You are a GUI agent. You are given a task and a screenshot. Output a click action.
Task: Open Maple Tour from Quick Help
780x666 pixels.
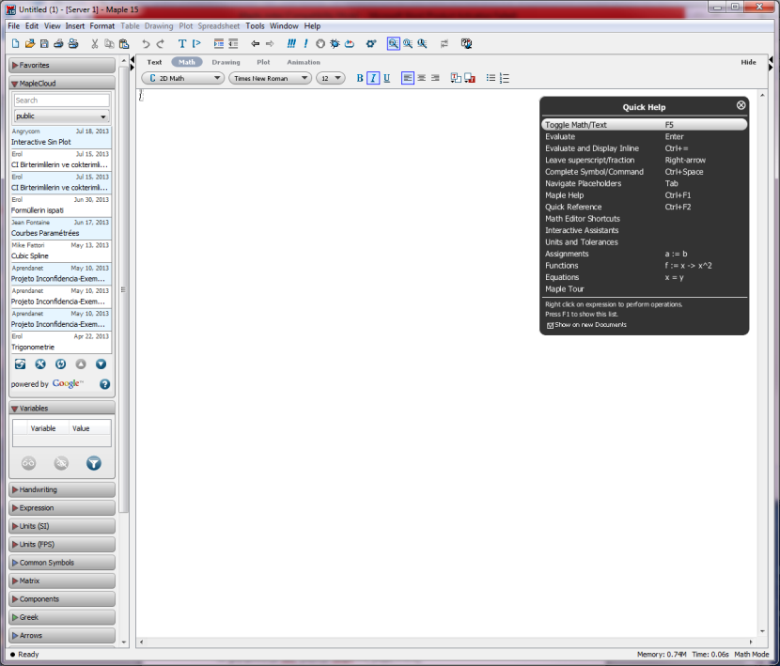point(564,289)
